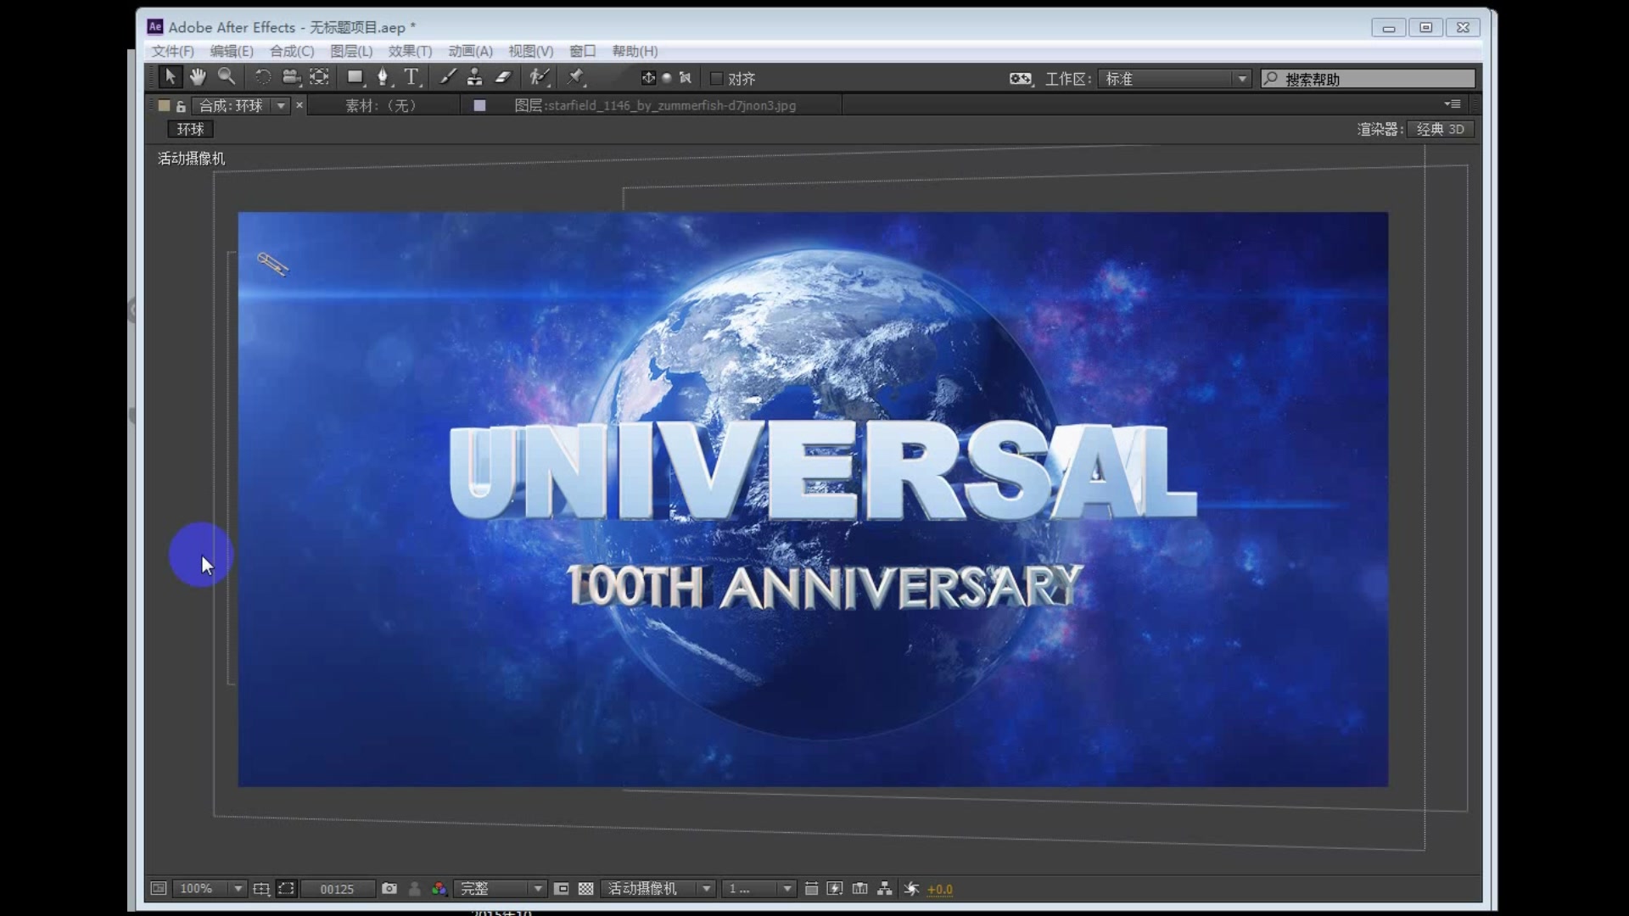Image resolution: width=1629 pixels, height=916 pixels.
Task: Select the Zoom magnifier tool
Action: 226,77
